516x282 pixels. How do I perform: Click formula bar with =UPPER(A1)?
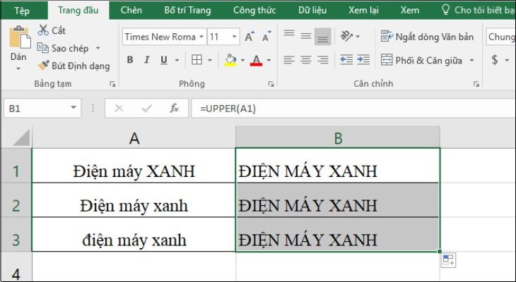pyautogui.click(x=353, y=108)
